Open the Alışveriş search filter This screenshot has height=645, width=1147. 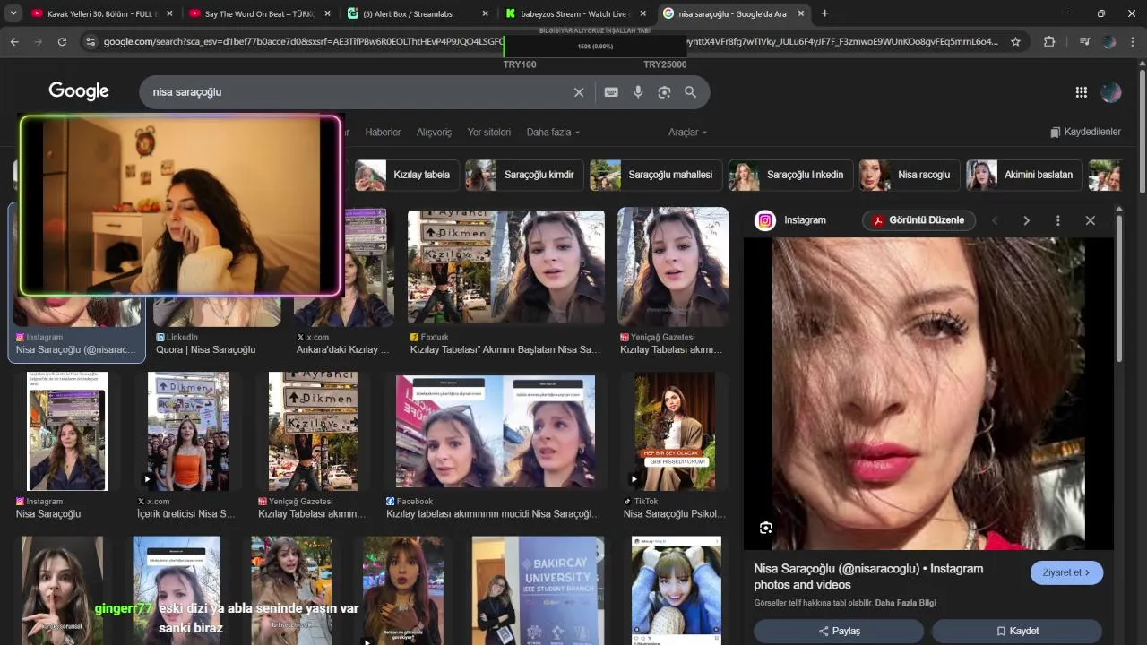pyautogui.click(x=434, y=132)
